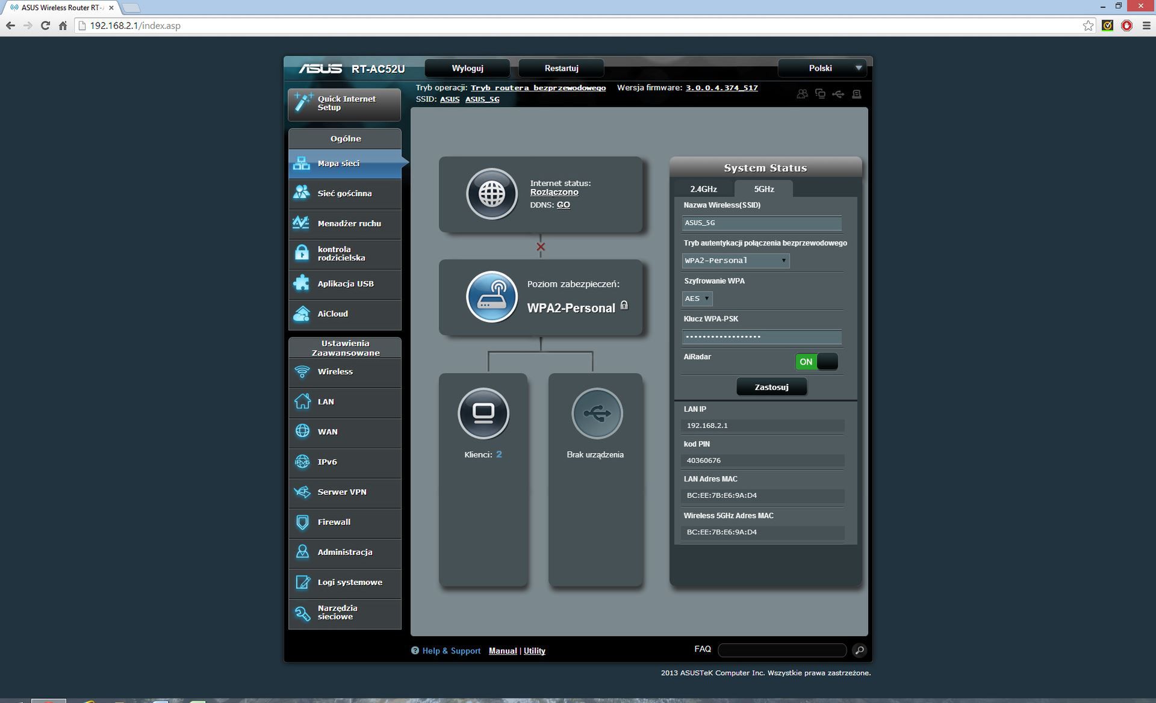Switch to the 2.4GHz tab
The height and width of the screenshot is (703, 1156).
[x=703, y=189]
